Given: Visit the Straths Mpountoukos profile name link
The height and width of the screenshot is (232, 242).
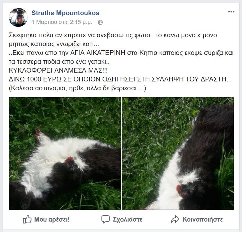Looking at the screenshot, I should 66,13.
